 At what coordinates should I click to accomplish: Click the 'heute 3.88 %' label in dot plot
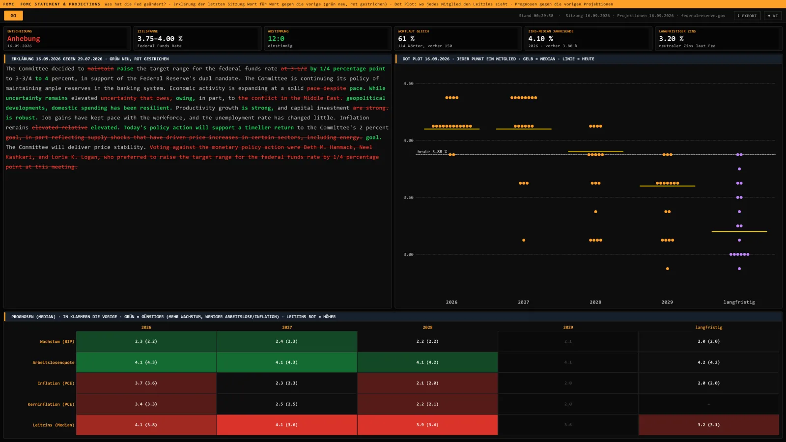[x=432, y=152]
